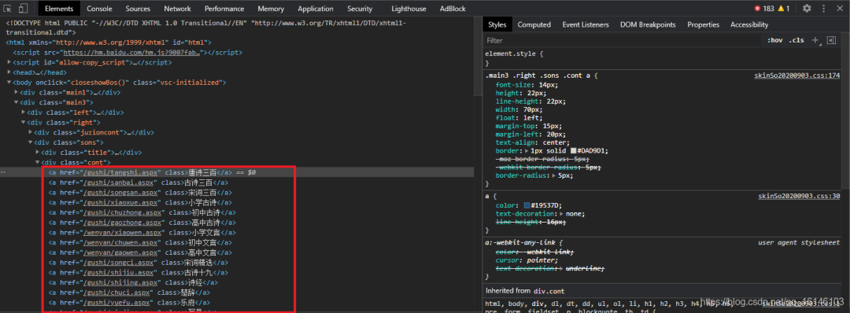Toggle the .cls class editor

(x=796, y=41)
